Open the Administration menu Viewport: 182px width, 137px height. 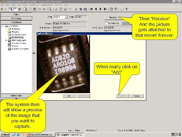[x=47, y=5]
